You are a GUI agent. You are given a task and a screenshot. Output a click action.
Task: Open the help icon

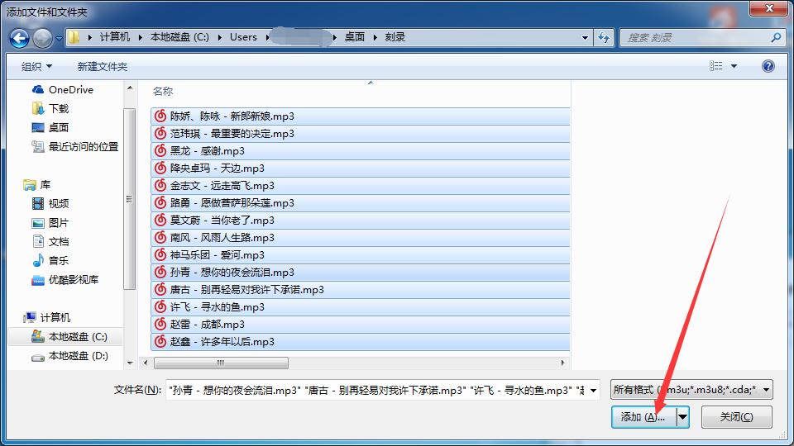point(768,66)
